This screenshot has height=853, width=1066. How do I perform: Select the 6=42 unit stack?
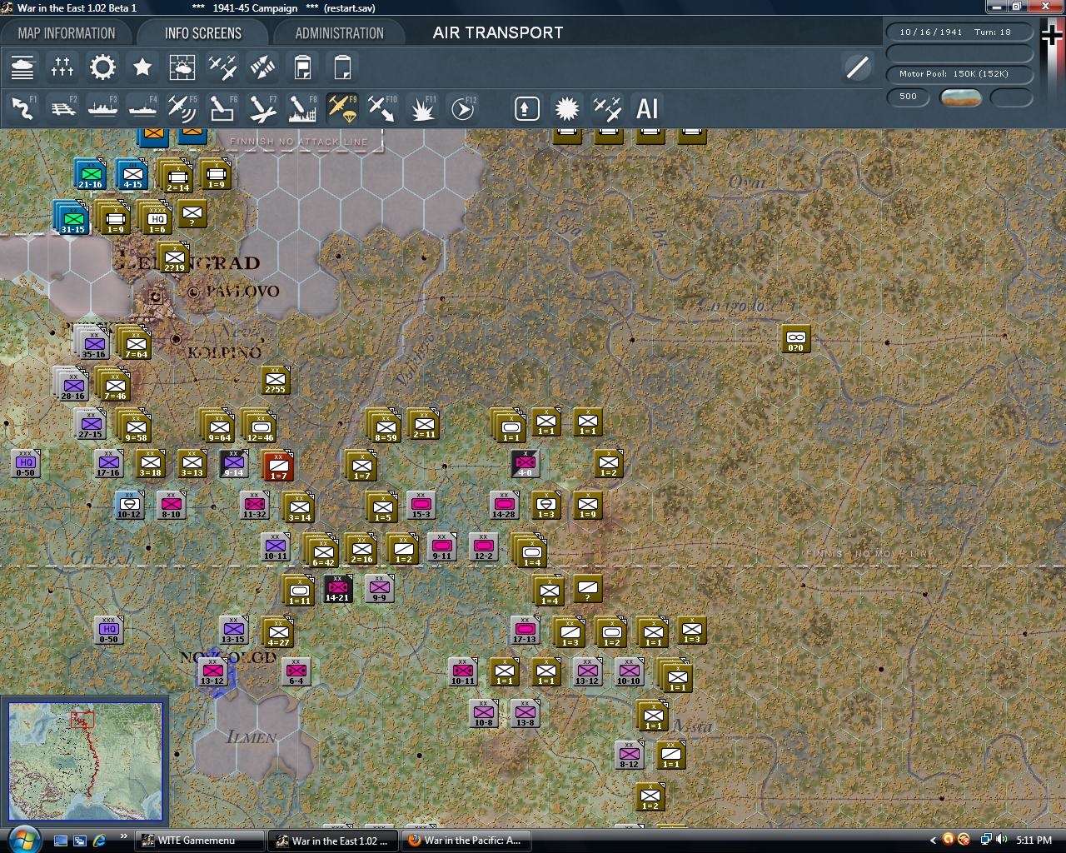(321, 550)
